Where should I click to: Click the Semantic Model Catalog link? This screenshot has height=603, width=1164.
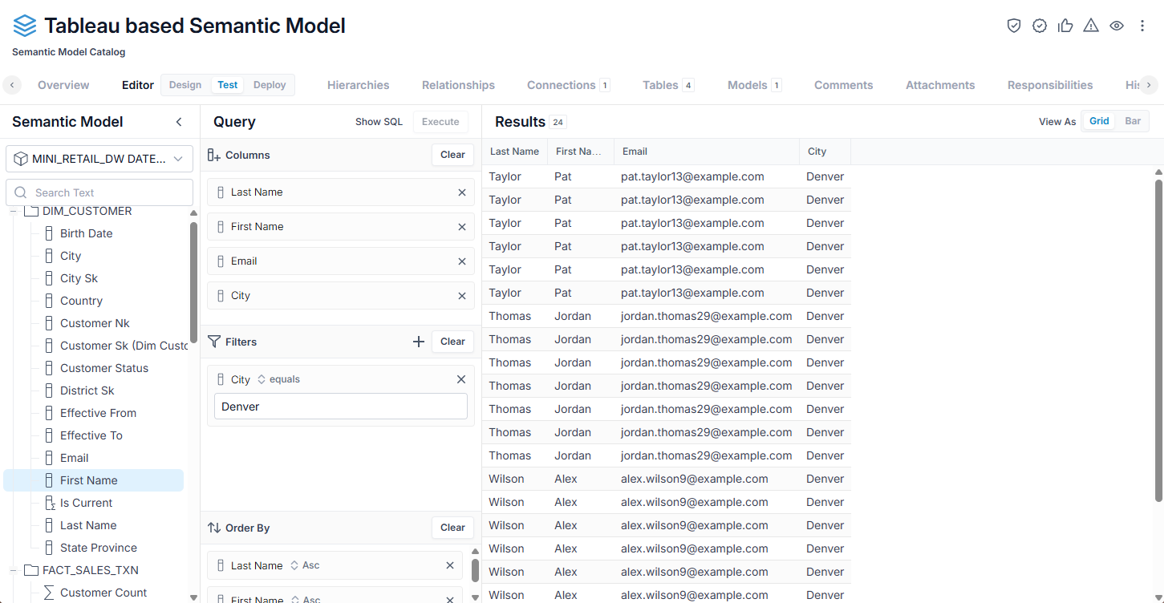click(x=68, y=52)
